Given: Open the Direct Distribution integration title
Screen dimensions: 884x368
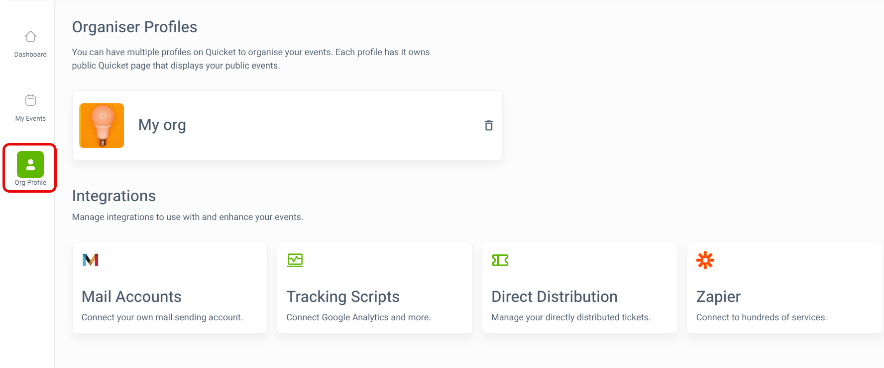Looking at the screenshot, I should (554, 296).
